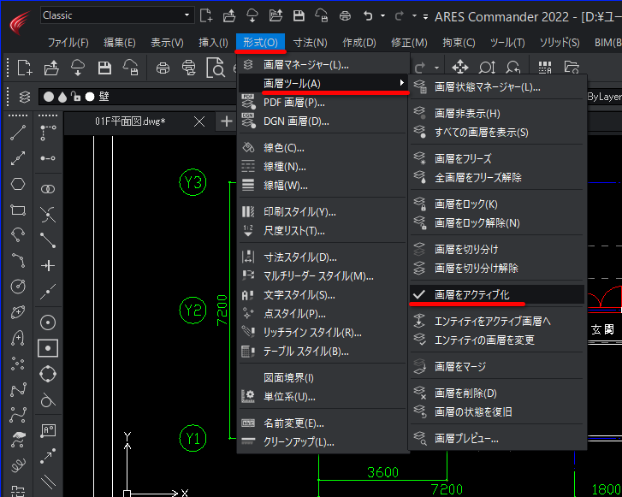
Task: Expand the undo history dropdown arrow
Action: click(382, 16)
